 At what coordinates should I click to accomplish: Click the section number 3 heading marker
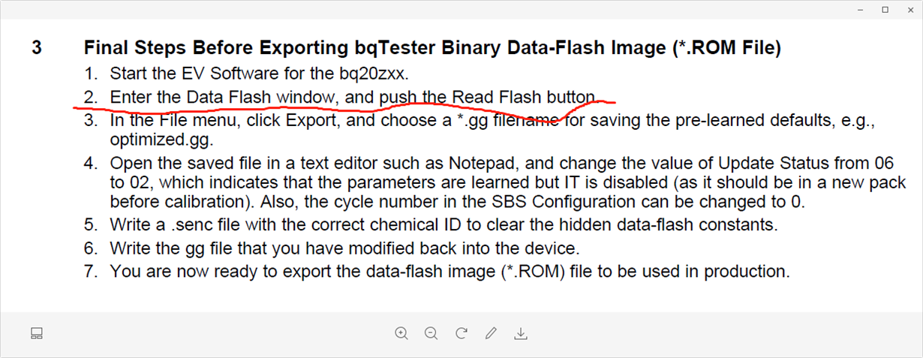(37, 49)
